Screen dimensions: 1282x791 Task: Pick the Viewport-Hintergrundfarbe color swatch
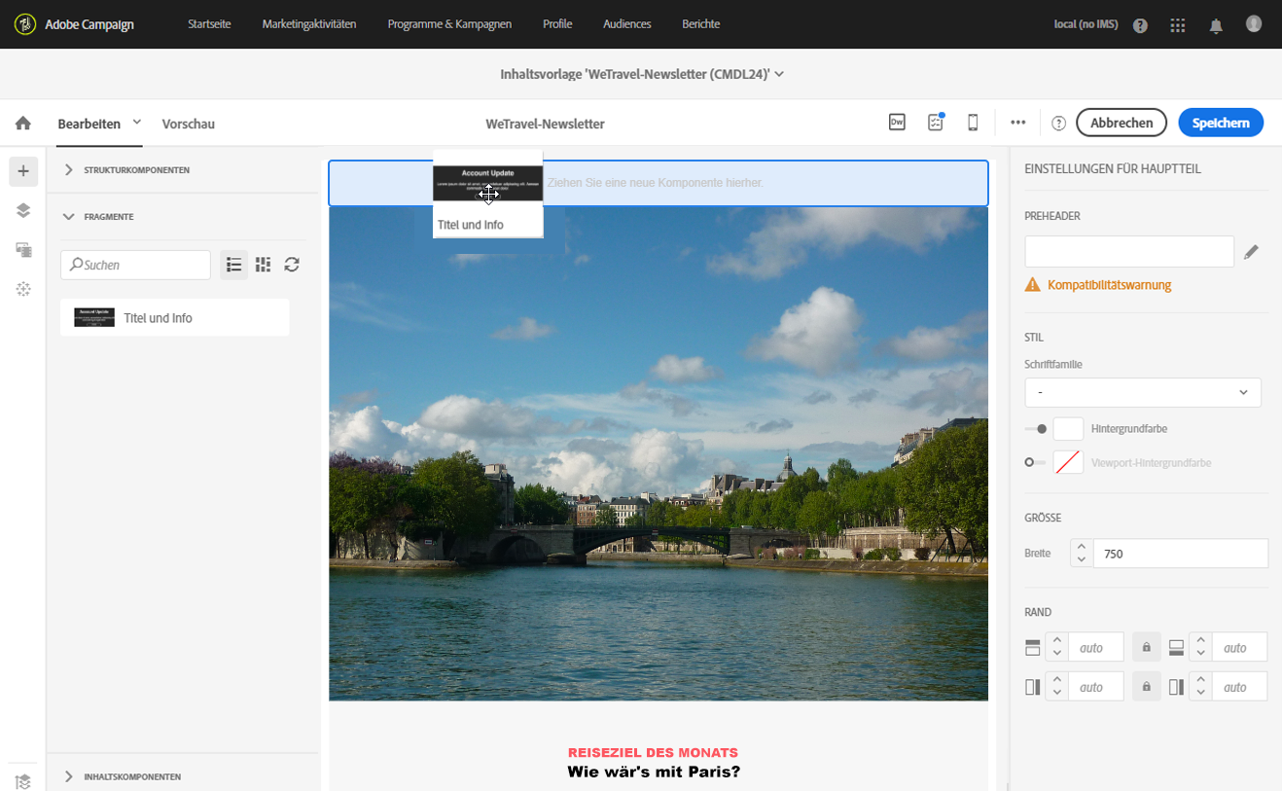(x=1068, y=463)
